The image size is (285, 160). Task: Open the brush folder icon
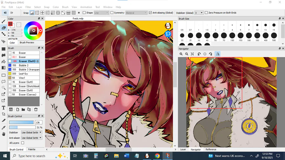23,109
